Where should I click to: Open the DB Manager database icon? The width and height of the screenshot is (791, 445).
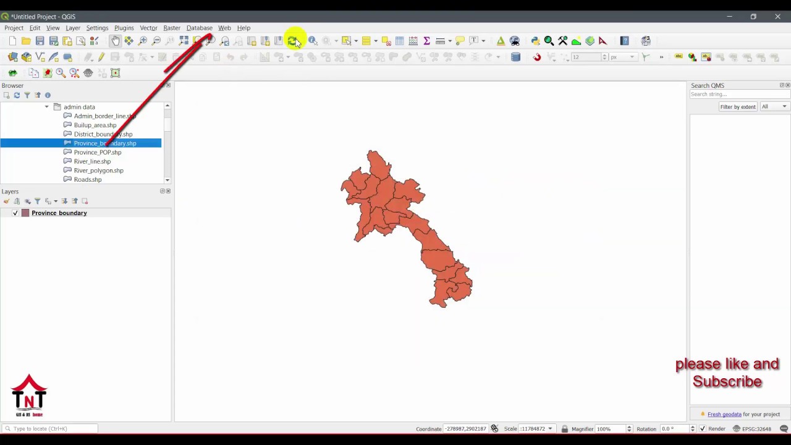tap(516, 57)
